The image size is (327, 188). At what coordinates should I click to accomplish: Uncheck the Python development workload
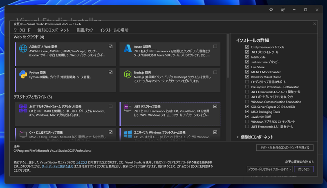point(110,72)
